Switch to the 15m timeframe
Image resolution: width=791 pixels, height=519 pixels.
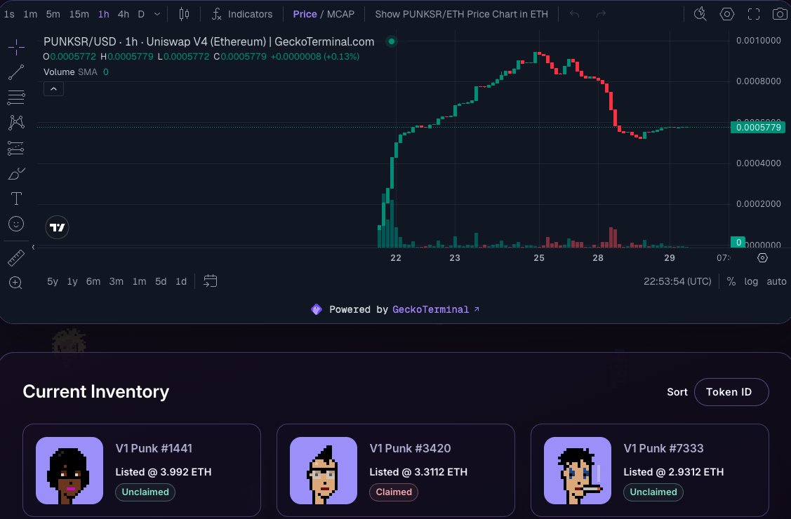tap(79, 14)
